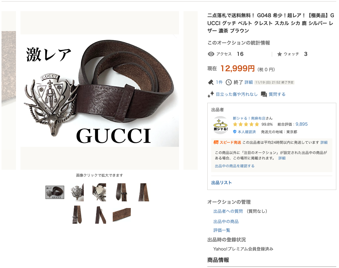339x268 pixels.
Task: Select the deer skull buckle thumbnail
Action: (77, 192)
